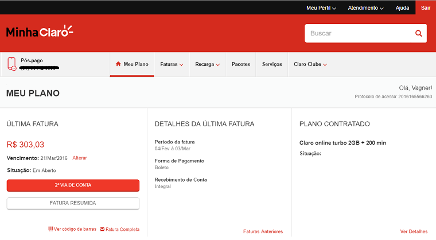Click the Boleto payment method text

pyautogui.click(x=162, y=167)
